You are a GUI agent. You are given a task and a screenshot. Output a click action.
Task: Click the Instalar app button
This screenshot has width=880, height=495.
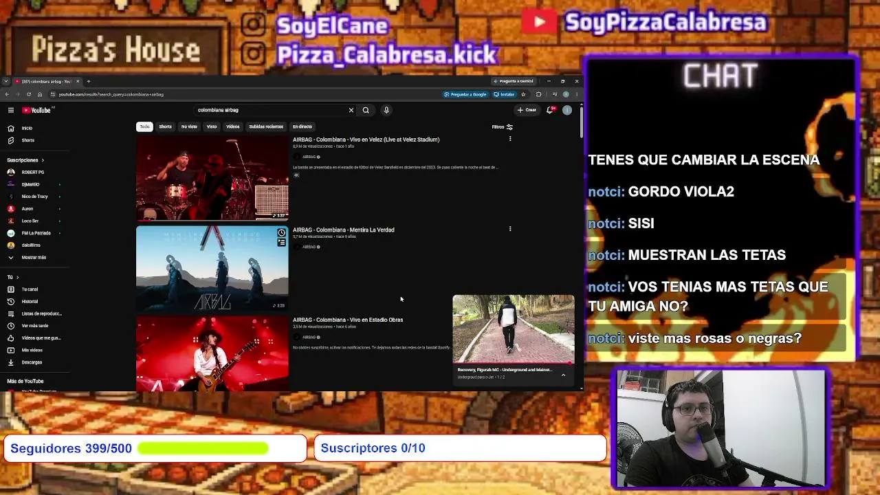click(x=505, y=94)
